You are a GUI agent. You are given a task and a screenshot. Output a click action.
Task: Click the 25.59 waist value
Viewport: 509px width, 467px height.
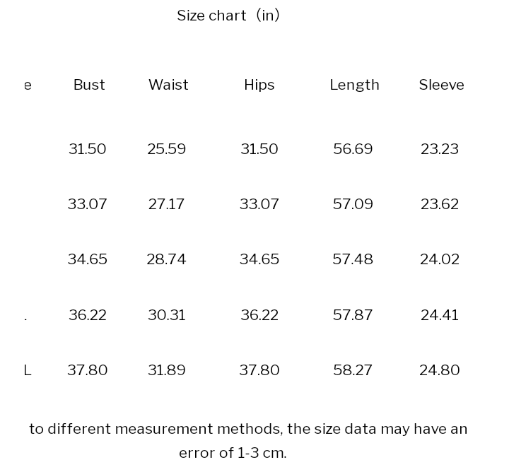(x=167, y=149)
